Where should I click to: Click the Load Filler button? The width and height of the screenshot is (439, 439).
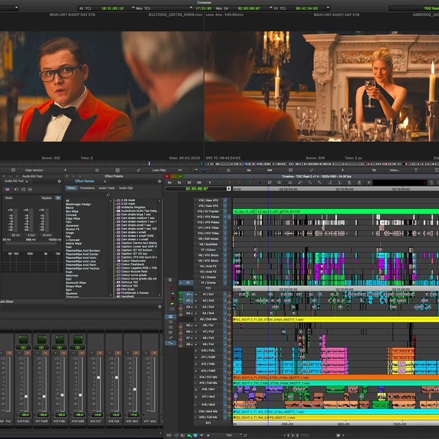pos(159,170)
